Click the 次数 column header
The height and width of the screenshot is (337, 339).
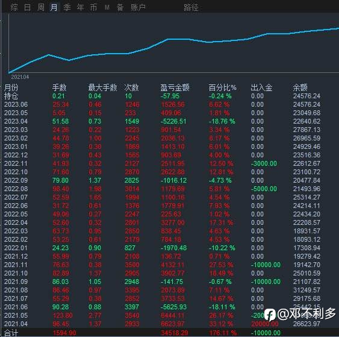click(x=131, y=87)
